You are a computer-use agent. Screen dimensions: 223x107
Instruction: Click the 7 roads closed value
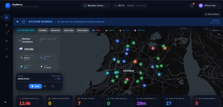point(79,103)
